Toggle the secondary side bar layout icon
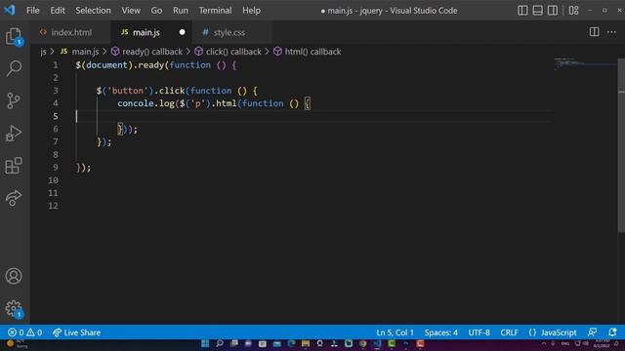 click(553, 11)
